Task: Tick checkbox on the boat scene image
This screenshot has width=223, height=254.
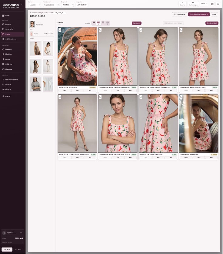Action: [60, 30]
